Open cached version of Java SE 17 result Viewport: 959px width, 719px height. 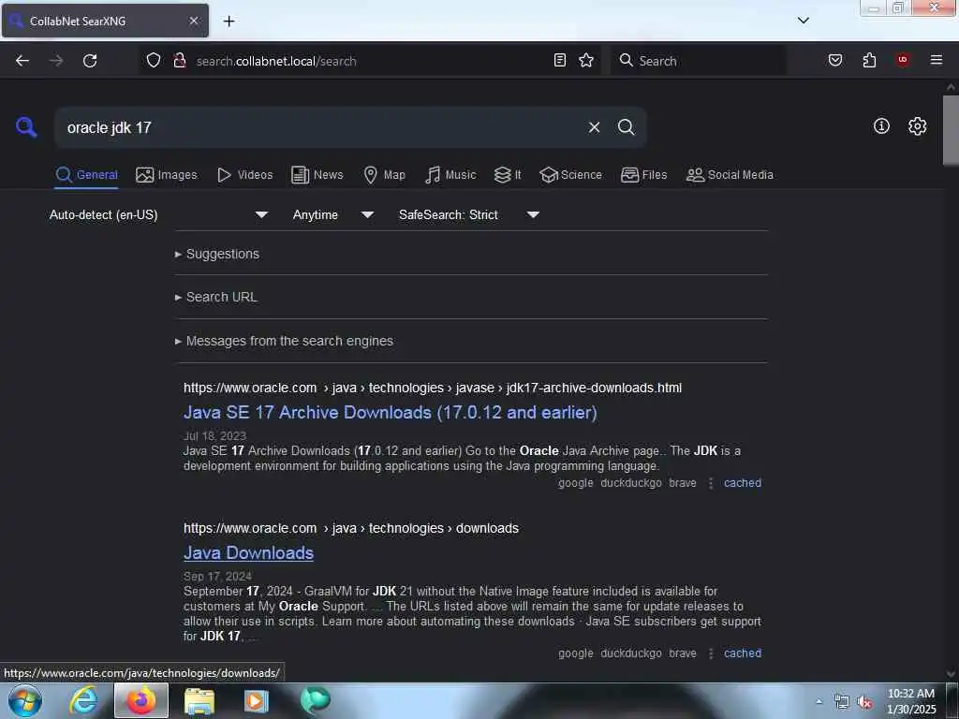pyautogui.click(x=743, y=483)
